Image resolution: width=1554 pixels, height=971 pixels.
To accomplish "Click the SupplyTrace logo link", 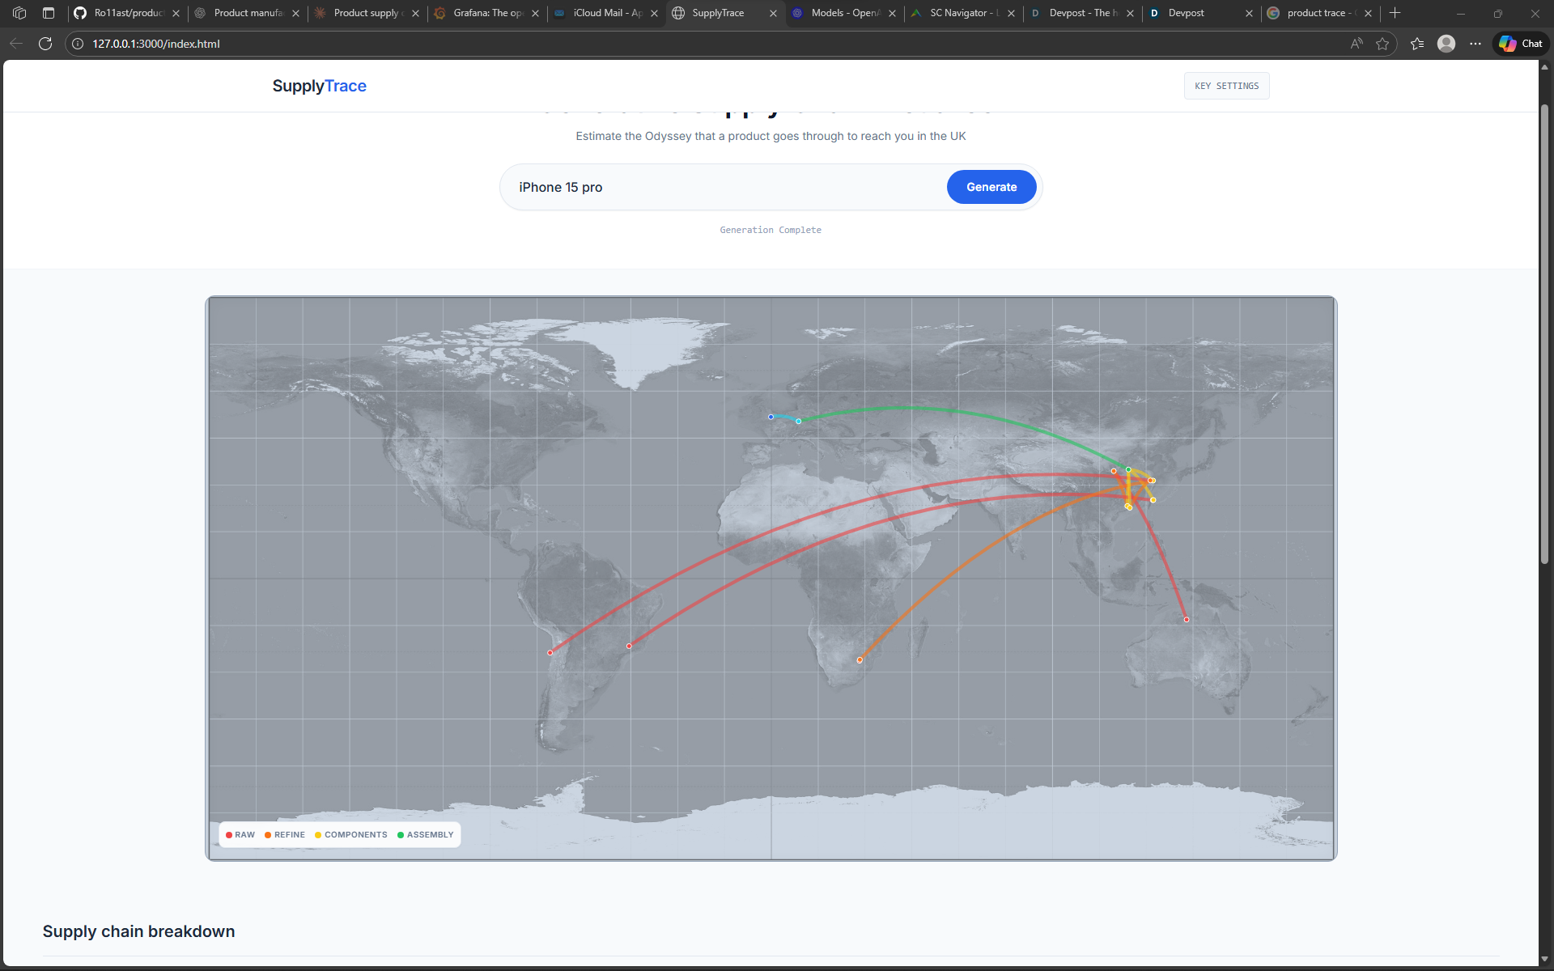I will (x=319, y=86).
